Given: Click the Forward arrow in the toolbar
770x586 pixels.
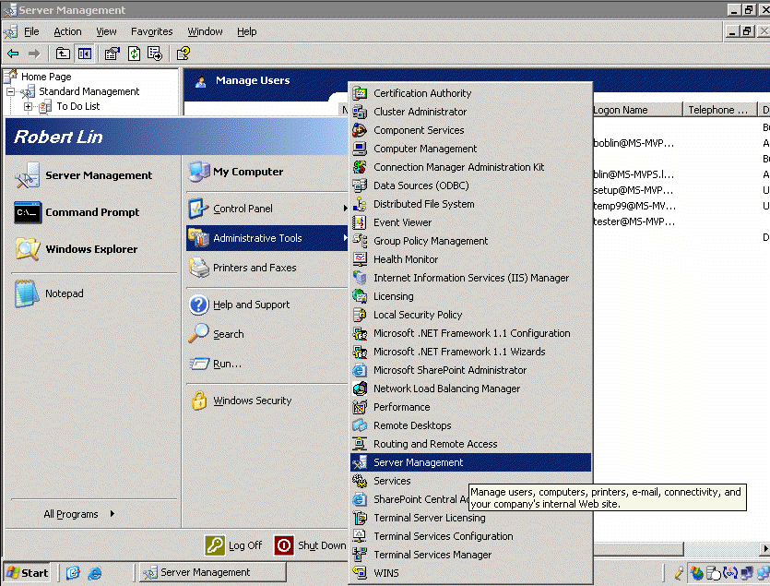Looking at the screenshot, I should pyautogui.click(x=34, y=54).
